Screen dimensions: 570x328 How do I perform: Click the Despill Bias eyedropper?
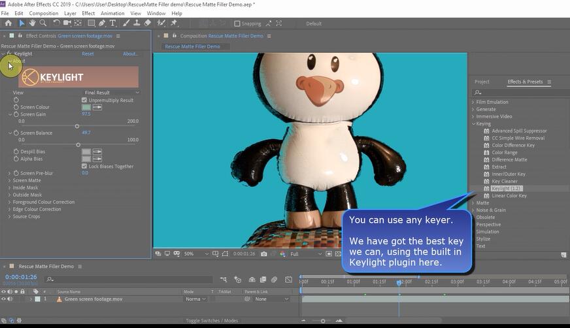tap(97, 152)
